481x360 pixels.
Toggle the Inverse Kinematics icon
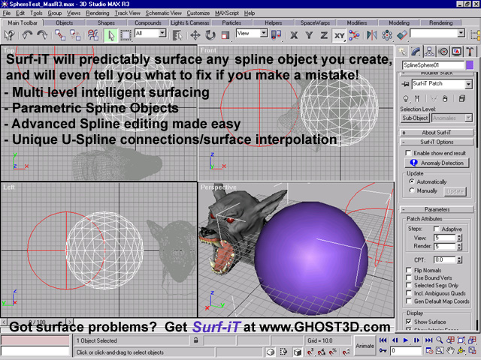pyautogui.click(x=354, y=35)
